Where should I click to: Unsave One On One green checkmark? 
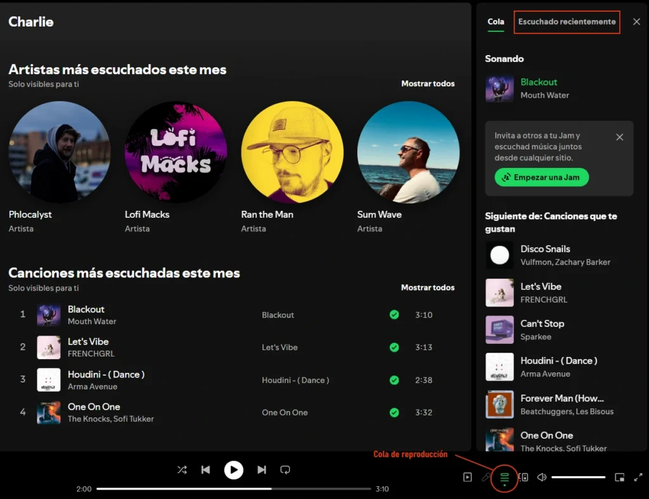[x=394, y=412]
